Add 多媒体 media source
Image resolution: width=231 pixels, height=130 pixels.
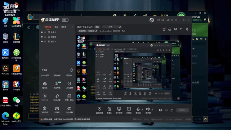tap(129, 110)
